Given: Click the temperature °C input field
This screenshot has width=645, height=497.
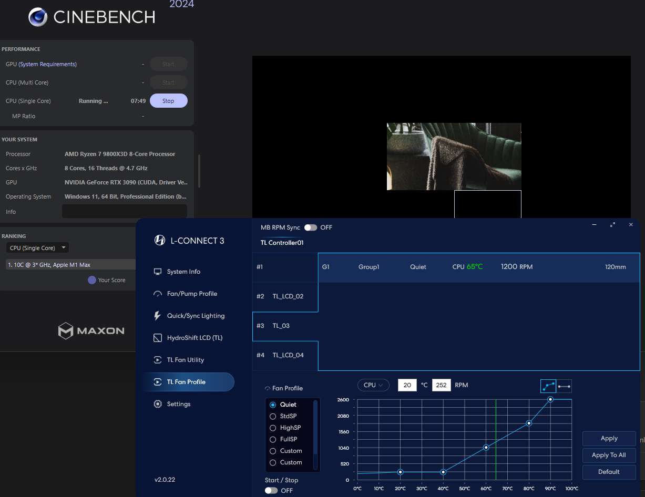Looking at the screenshot, I should tap(407, 385).
